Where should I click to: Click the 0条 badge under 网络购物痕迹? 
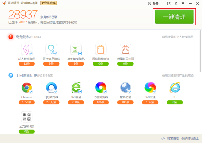tap(101, 64)
